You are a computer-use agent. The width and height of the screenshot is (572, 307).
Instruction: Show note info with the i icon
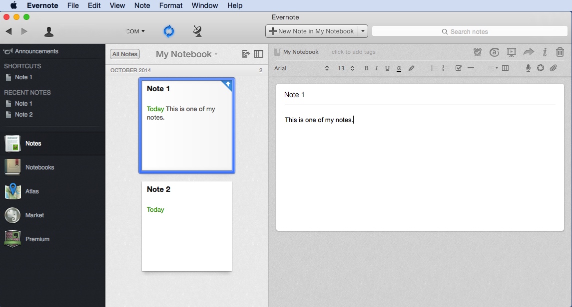pos(545,52)
